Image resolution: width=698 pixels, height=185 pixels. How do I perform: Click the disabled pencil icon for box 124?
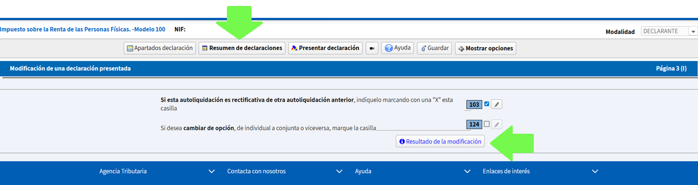point(497,124)
